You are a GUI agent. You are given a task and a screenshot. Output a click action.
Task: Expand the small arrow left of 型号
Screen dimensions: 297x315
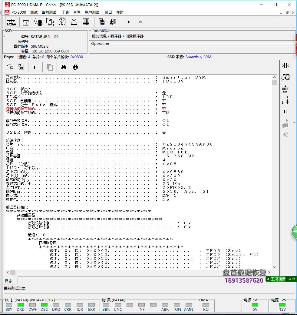click(5, 36)
